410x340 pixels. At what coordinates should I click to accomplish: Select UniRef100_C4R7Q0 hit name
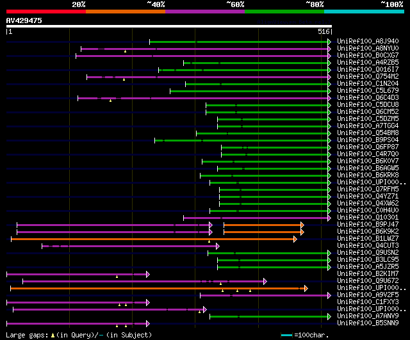point(368,154)
